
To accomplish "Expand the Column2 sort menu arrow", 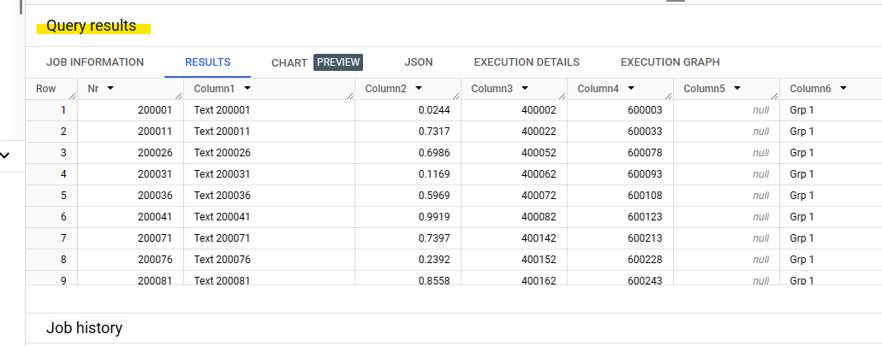I will tap(417, 89).
